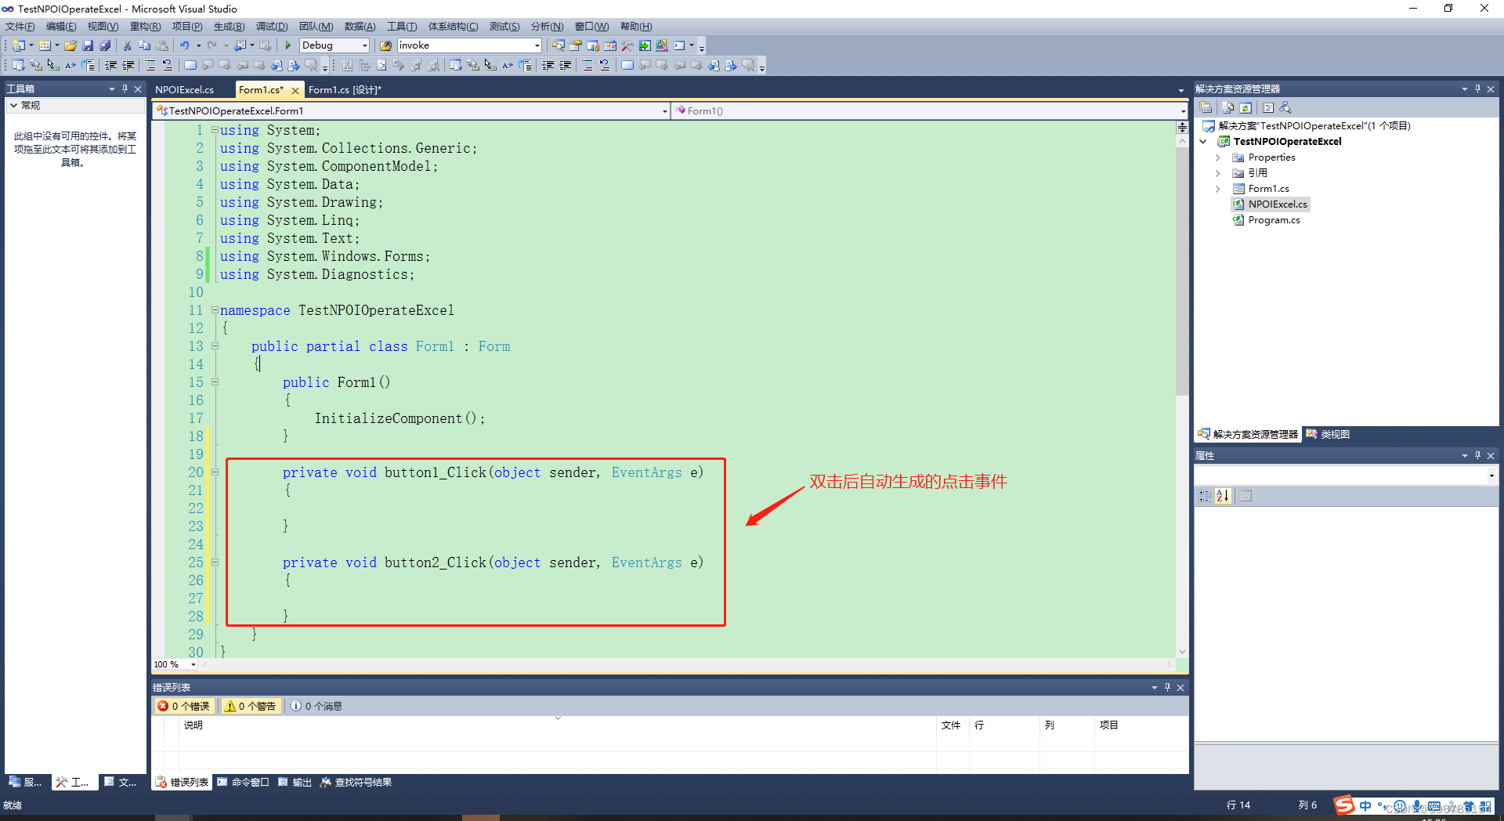Toggle auto-hide pin on Solution Explorer panel

pos(1477,89)
